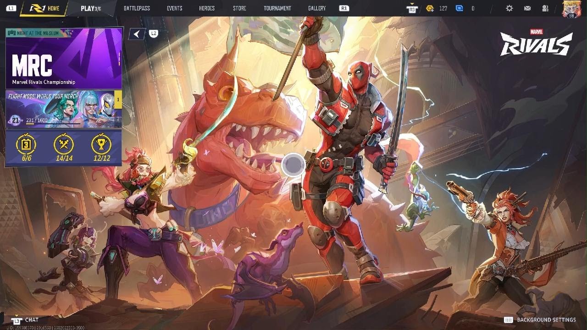
Task: Open the Events tab
Action: pyautogui.click(x=174, y=8)
